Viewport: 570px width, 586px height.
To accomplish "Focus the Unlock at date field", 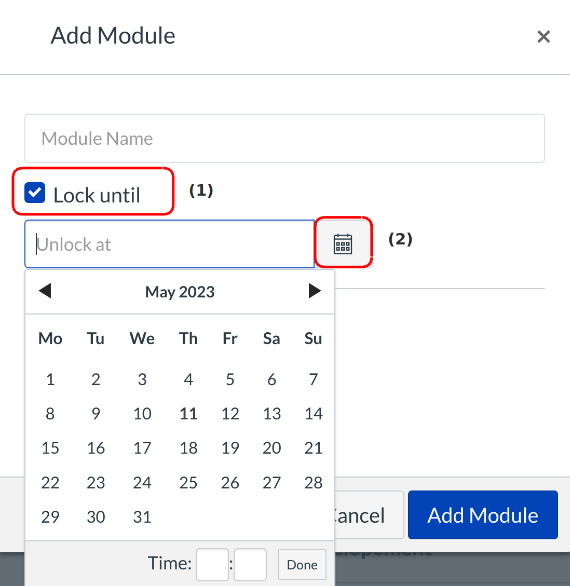I will (x=169, y=244).
